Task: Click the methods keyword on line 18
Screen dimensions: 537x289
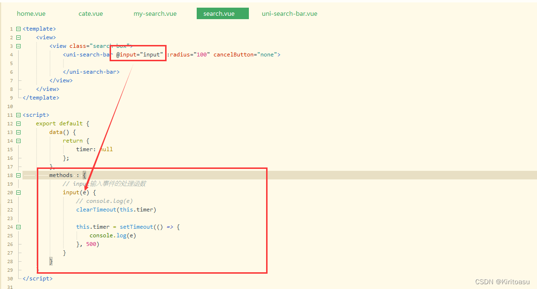Action: [61, 175]
